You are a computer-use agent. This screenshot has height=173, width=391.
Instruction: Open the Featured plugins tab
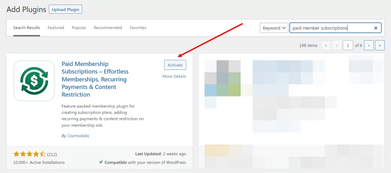click(x=56, y=27)
